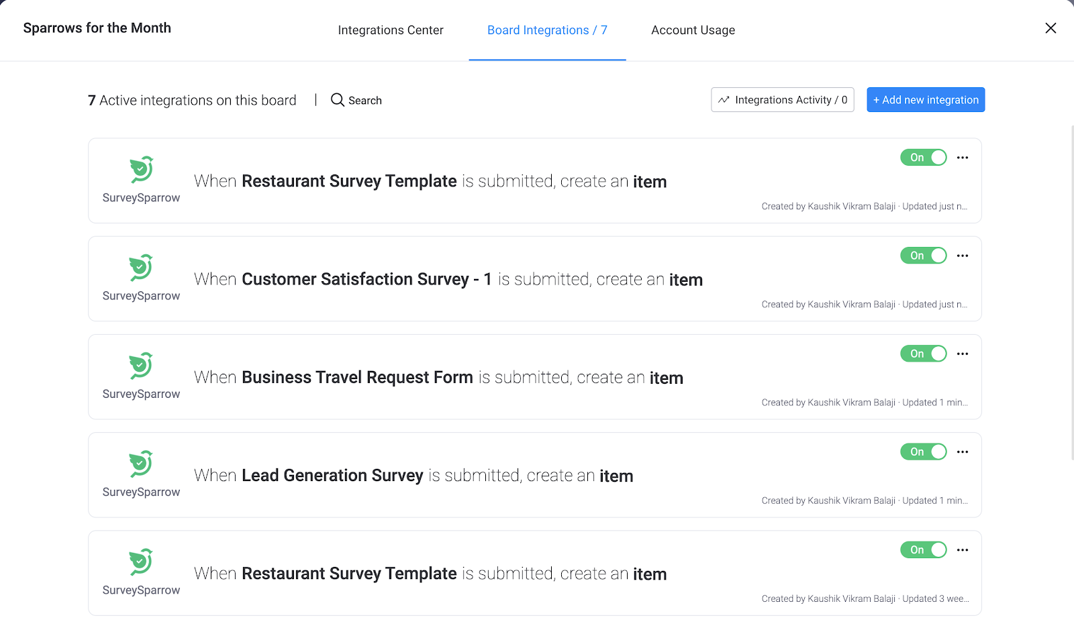
Task: Open three-dot menu for Business Travel Request
Action: [x=963, y=354]
